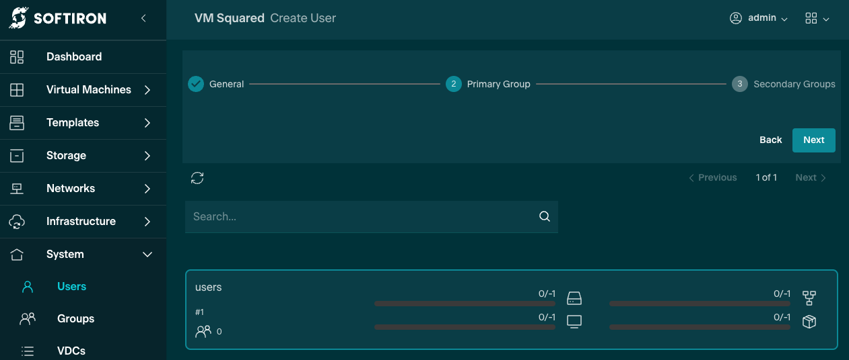Image resolution: width=849 pixels, height=360 pixels.
Task: Collapse the System sidebar section
Action: click(147, 255)
